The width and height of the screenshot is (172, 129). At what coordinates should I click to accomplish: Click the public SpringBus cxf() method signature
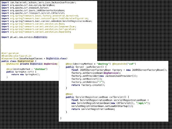point(21,72)
